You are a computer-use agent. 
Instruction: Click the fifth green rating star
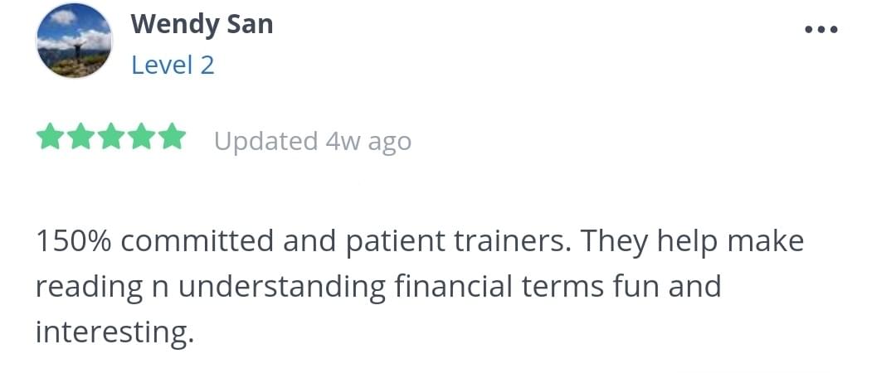pos(172,138)
